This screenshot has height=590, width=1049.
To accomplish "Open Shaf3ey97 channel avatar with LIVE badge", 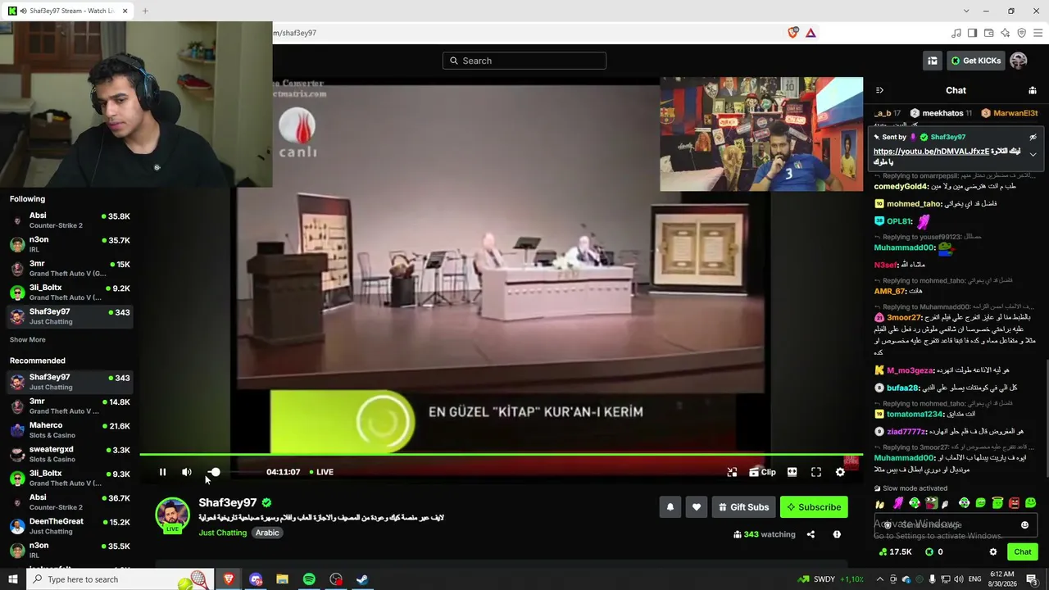I will (172, 515).
